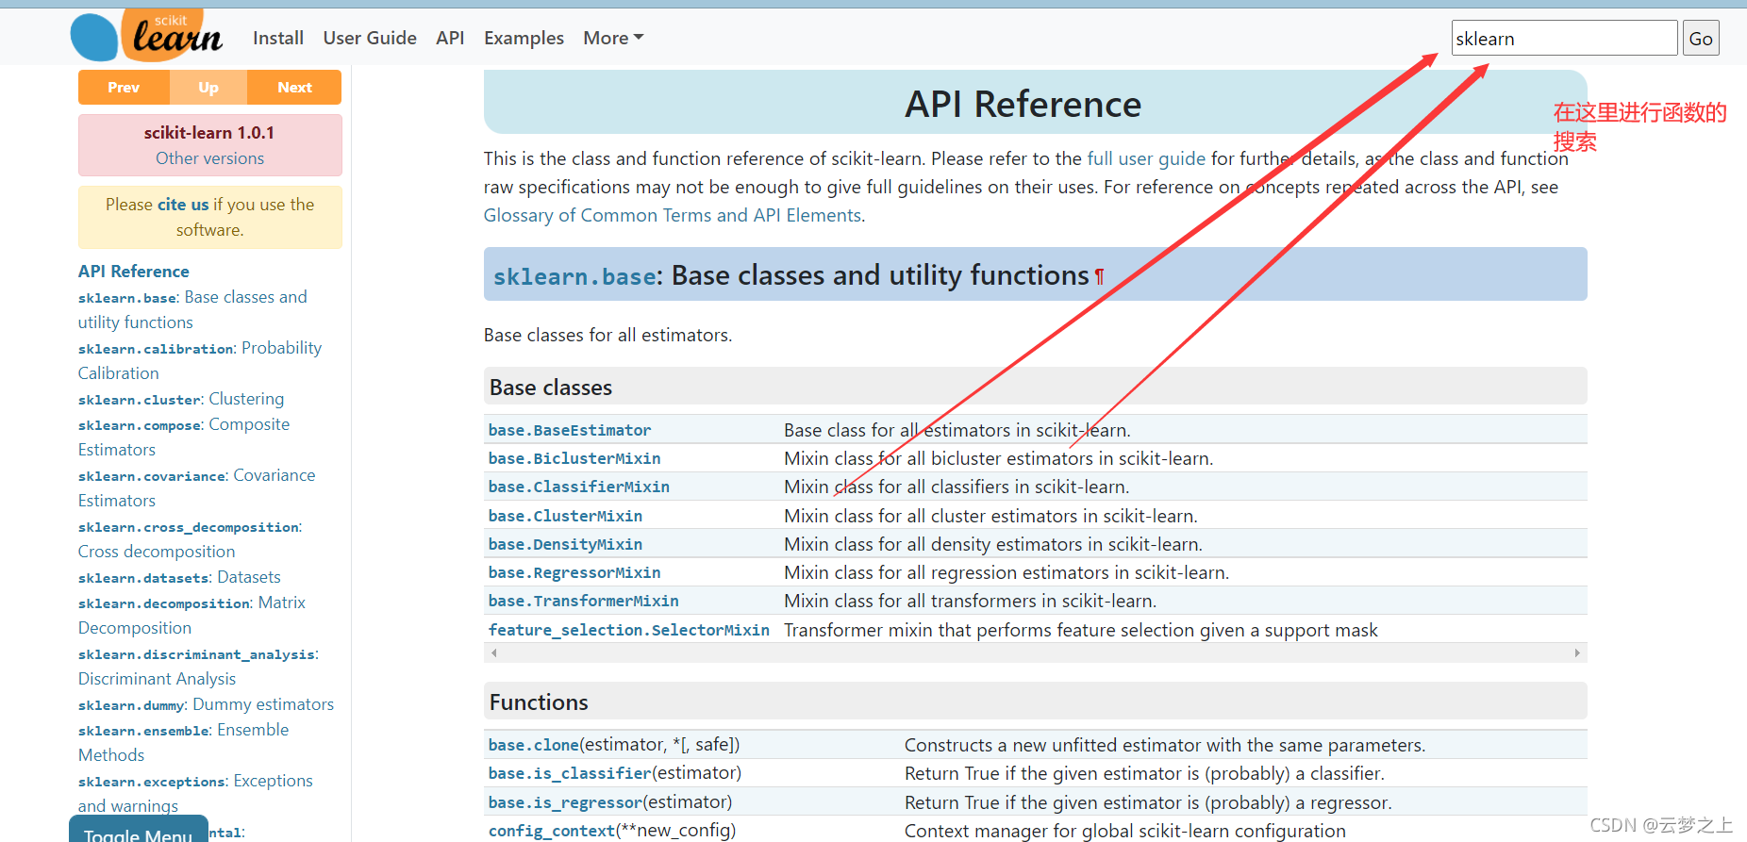Open base.clone function link

[x=534, y=745]
